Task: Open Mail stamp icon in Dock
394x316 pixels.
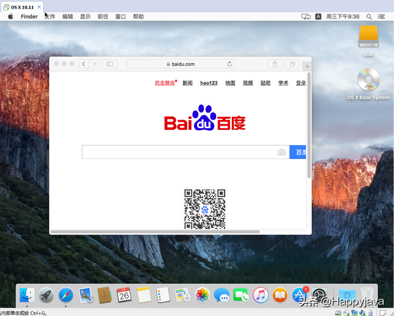Action: coord(85,295)
